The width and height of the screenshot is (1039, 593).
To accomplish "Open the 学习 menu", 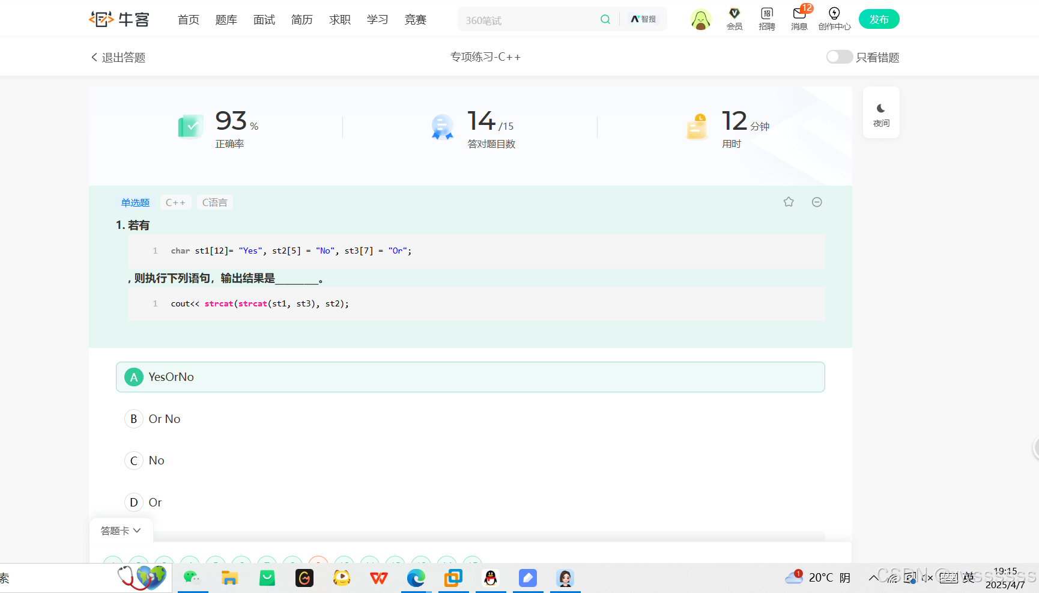I will [378, 20].
